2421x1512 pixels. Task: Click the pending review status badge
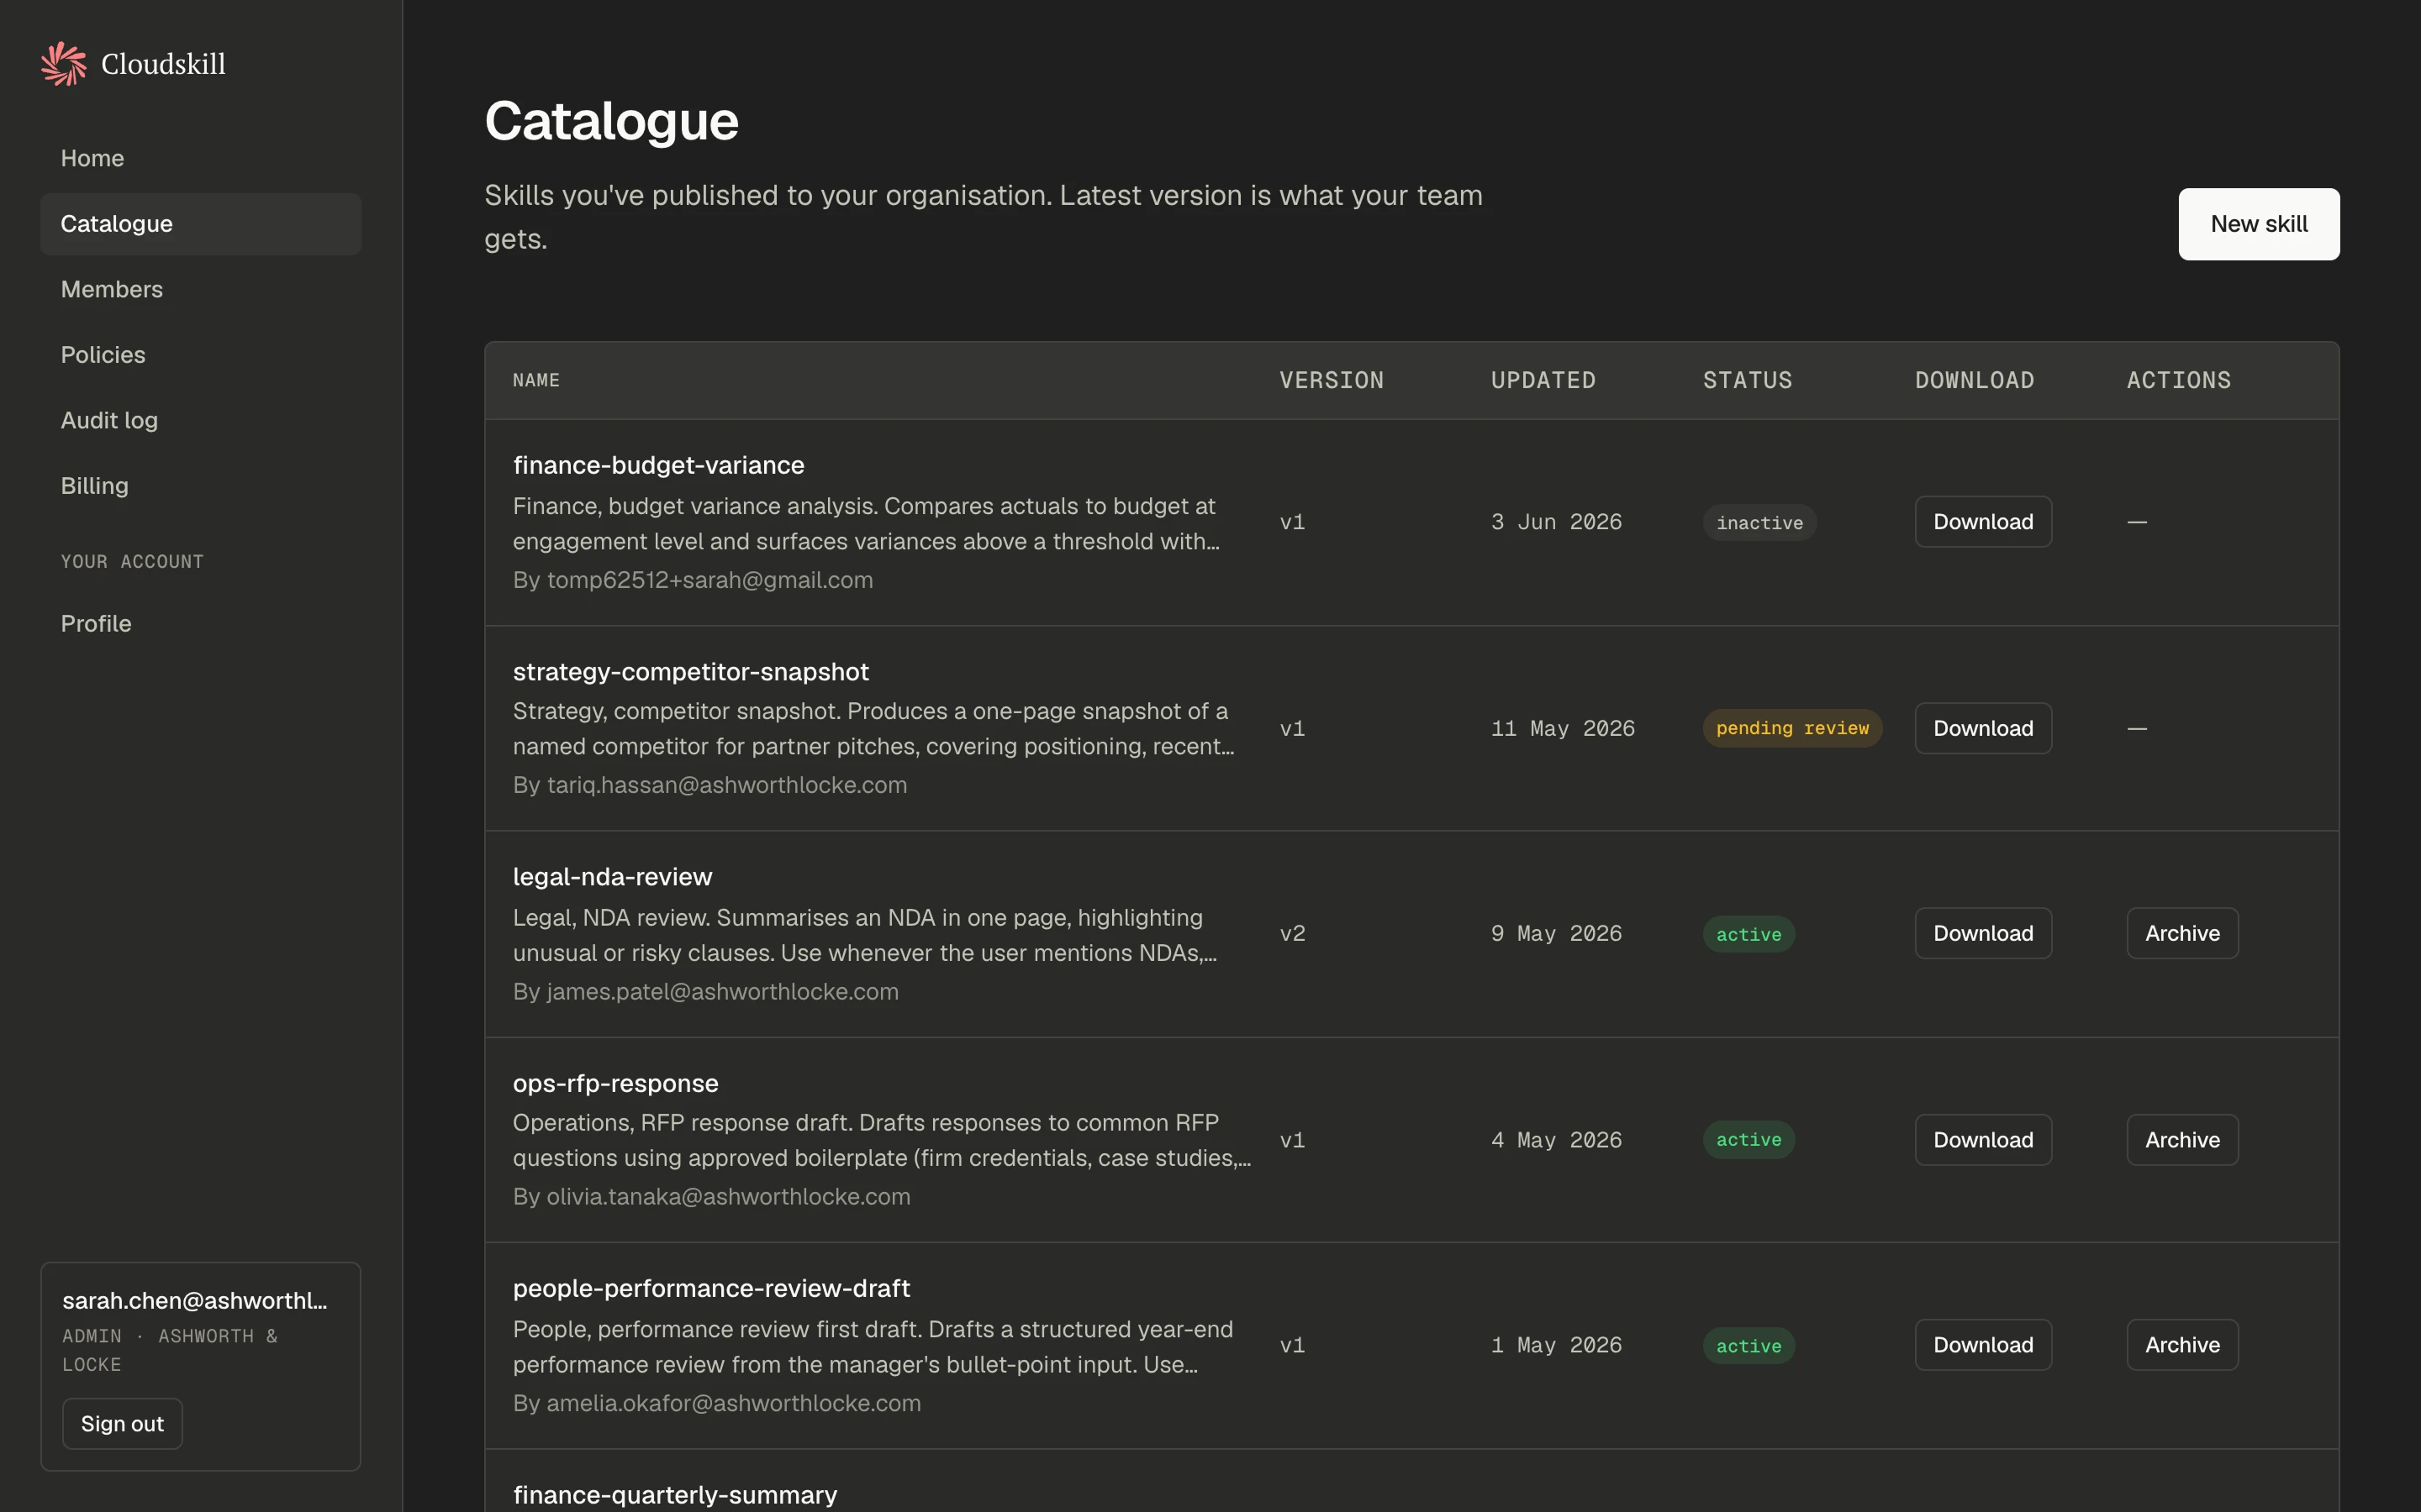tap(1791, 728)
